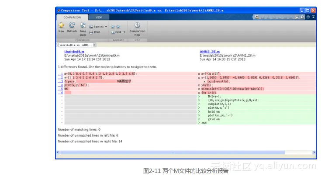The image size is (321, 176).
Task: Click line number 1 link
Action: [61, 74]
